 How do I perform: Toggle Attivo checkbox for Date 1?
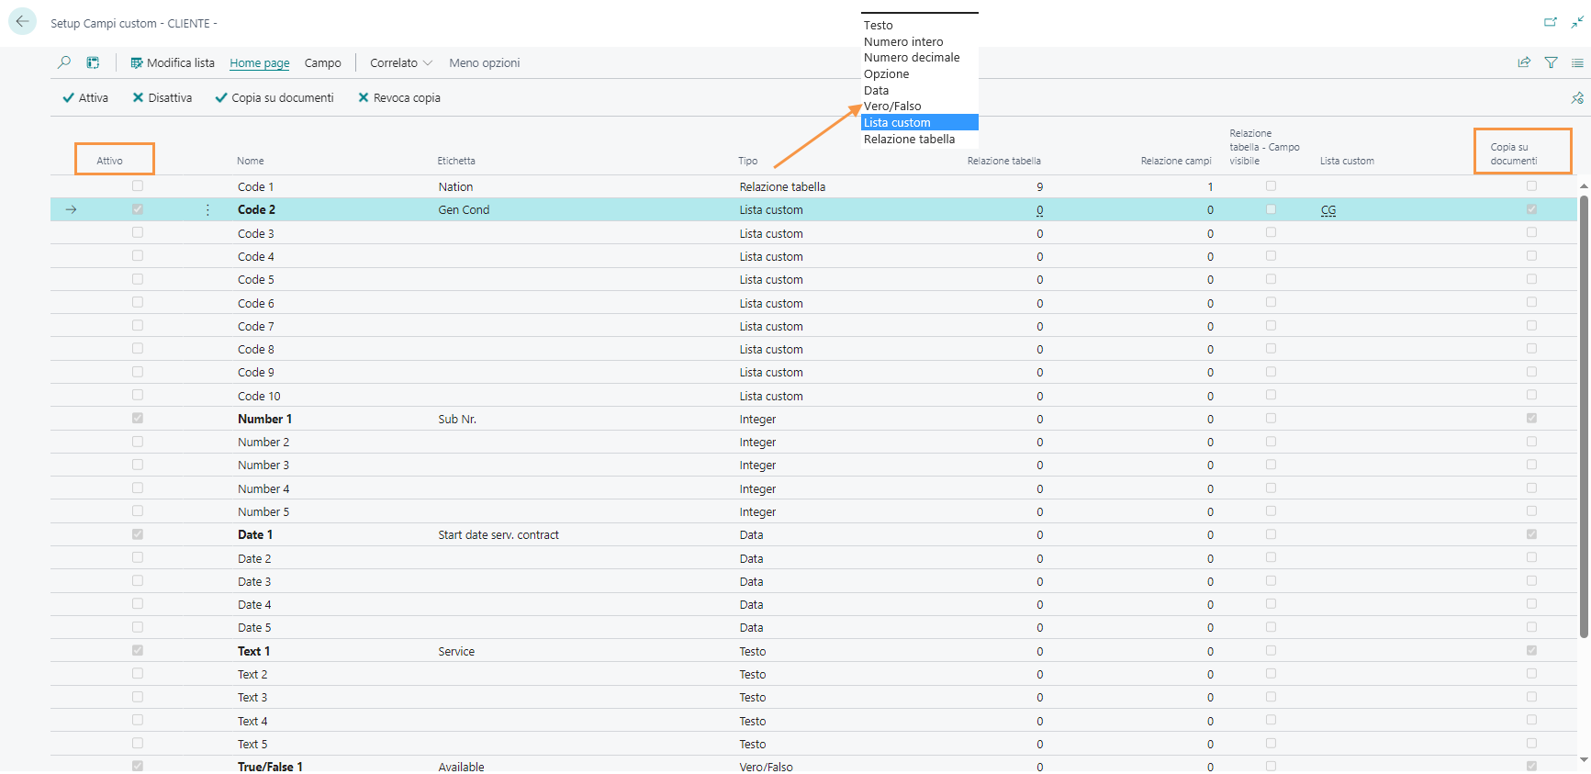pos(138,534)
